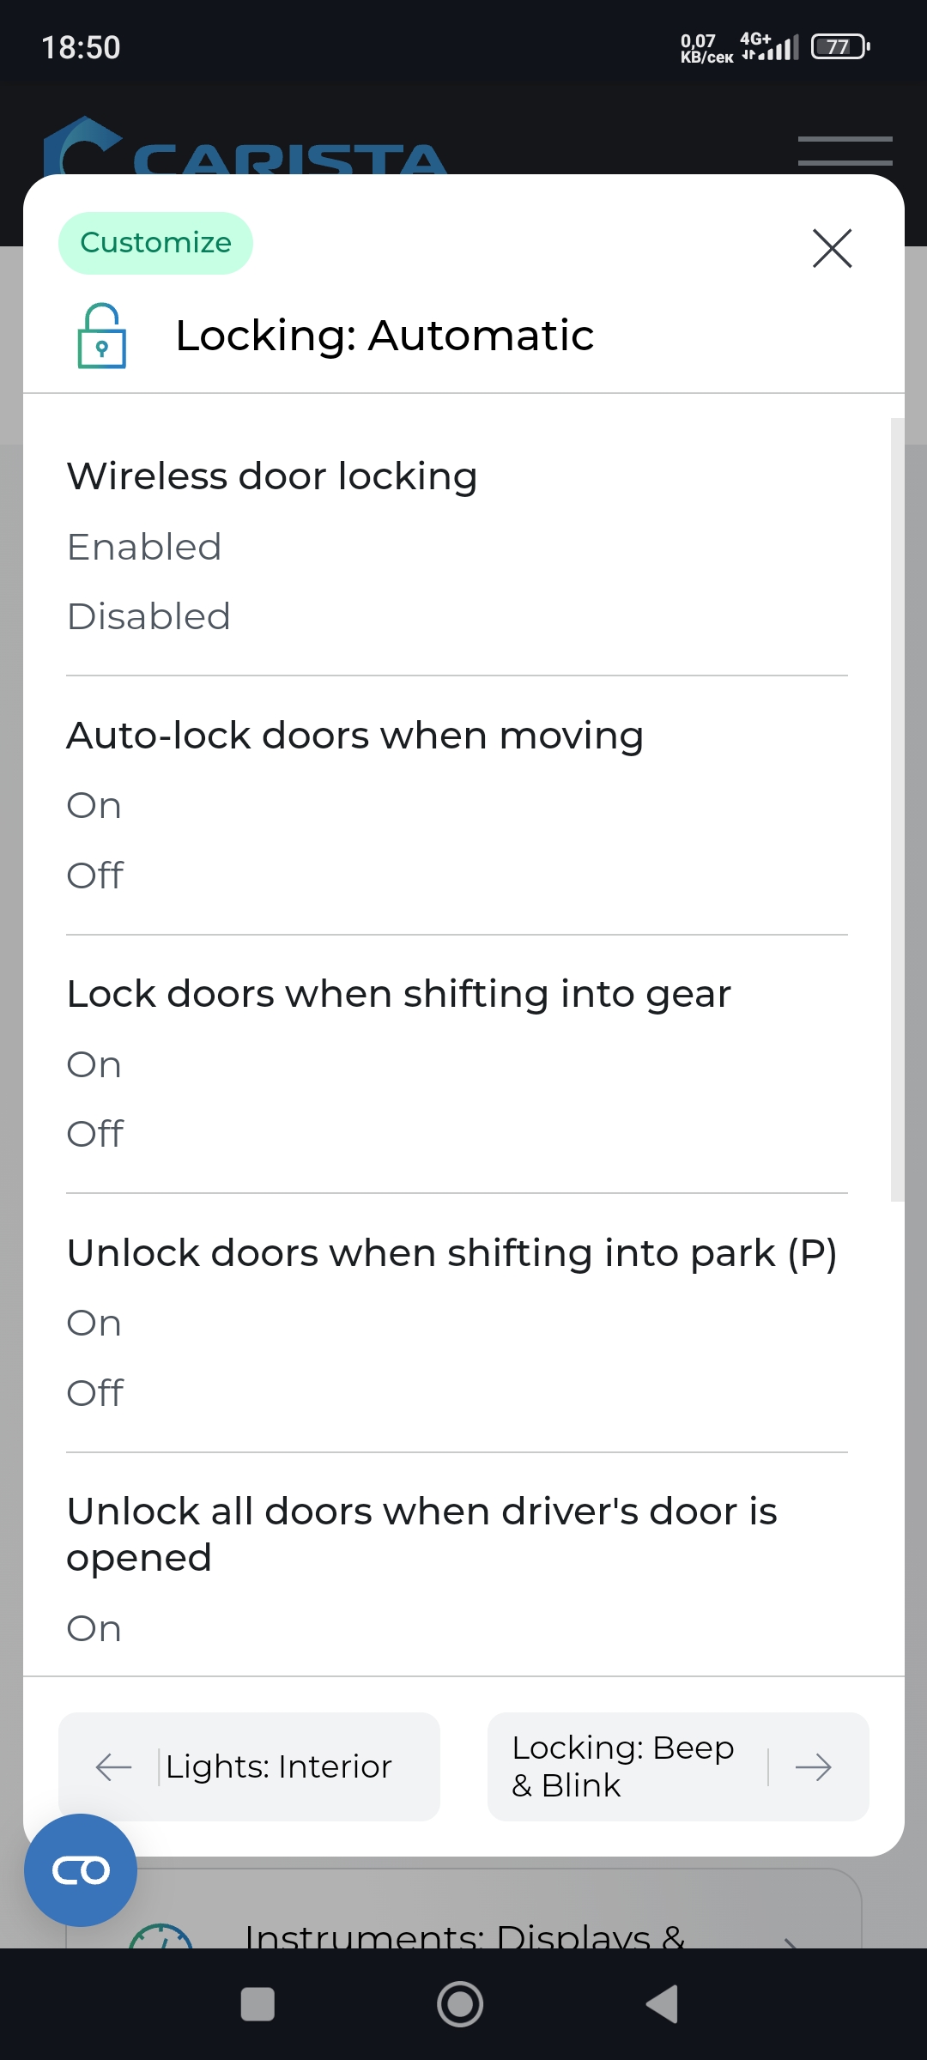This screenshot has height=2060, width=927.
Task: Select Disabled for Wireless door locking
Action: [x=148, y=617]
